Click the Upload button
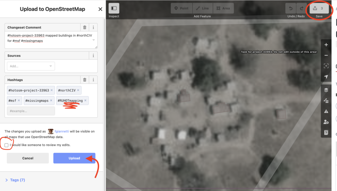337x191 pixels. click(x=74, y=158)
